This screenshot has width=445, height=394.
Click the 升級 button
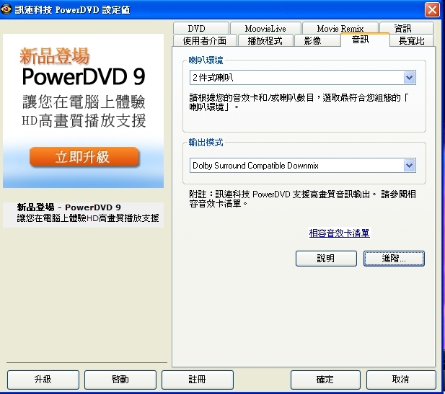pos(43,380)
